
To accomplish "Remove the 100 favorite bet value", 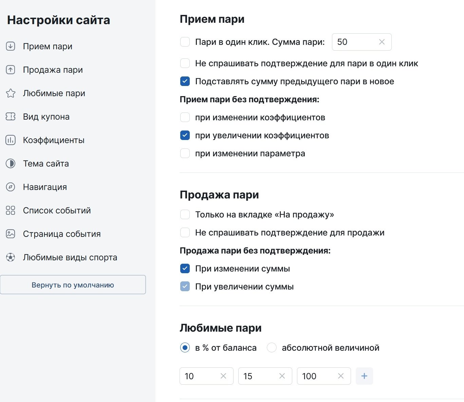I will 341,376.
